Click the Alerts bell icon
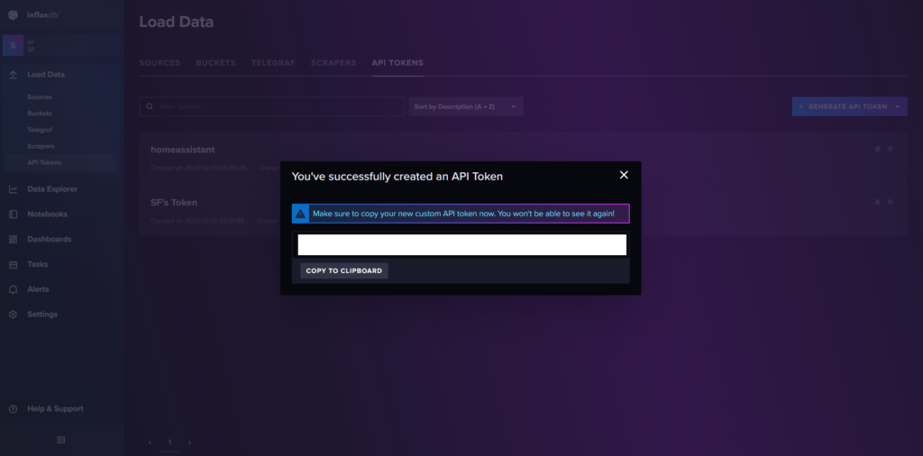The width and height of the screenshot is (923, 456). (x=13, y=289)
